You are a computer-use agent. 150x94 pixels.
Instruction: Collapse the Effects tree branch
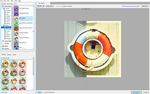click(3, 26)
